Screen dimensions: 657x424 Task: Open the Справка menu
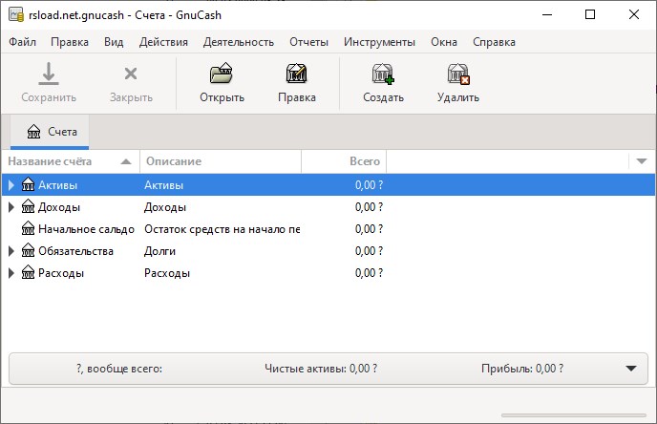click(x=494, y=42)
